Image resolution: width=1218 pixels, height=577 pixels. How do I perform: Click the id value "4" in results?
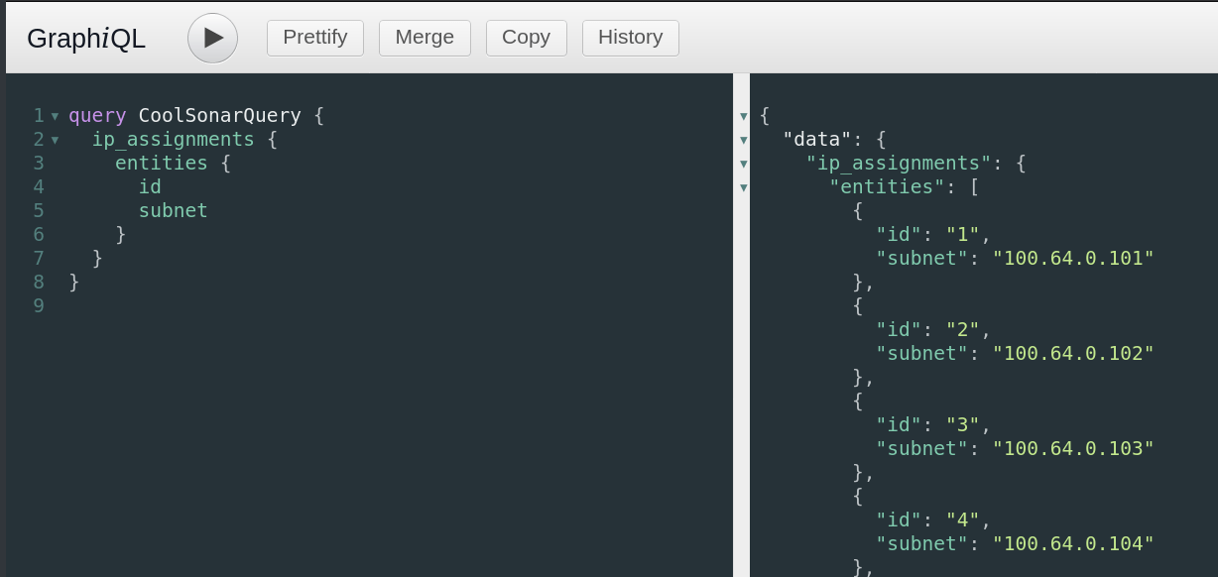coord(962,519)
